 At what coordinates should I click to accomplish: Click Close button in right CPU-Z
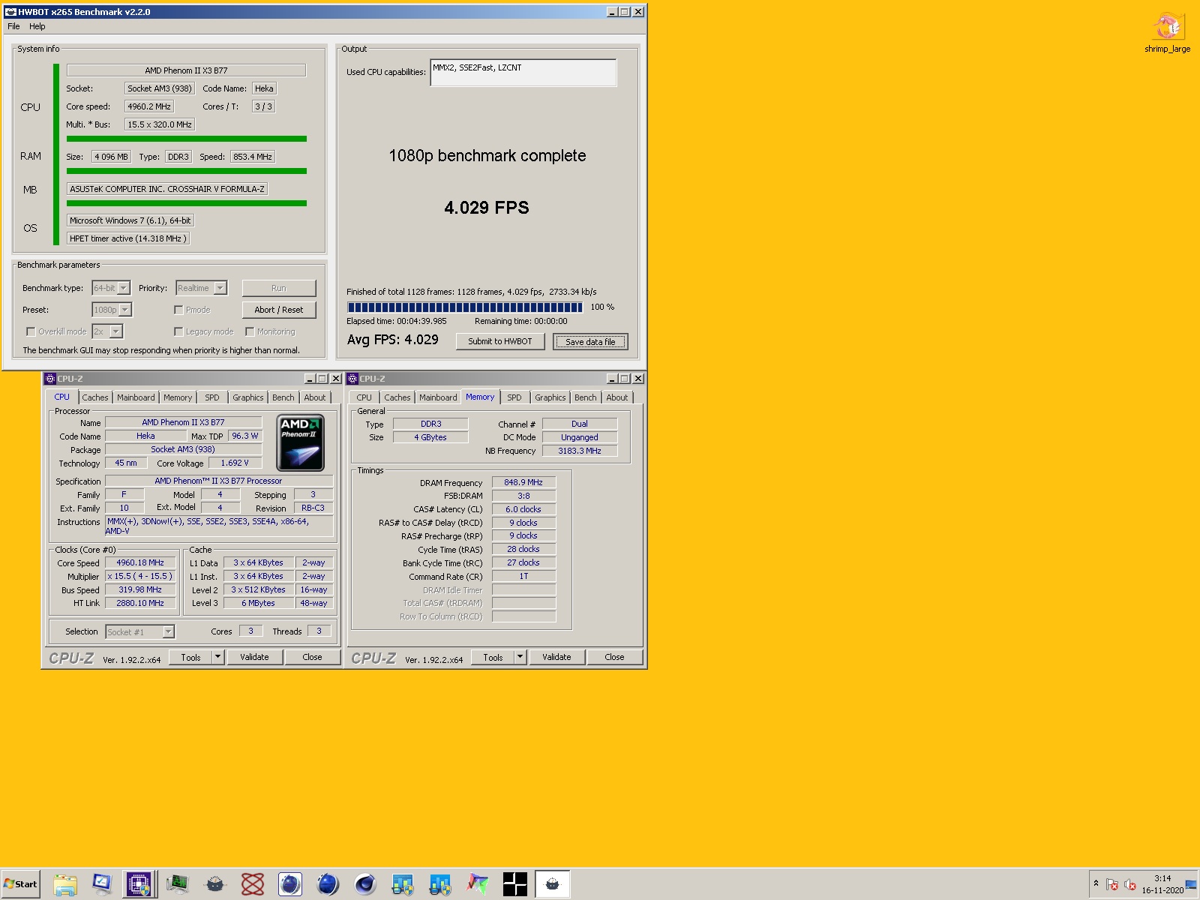[615, 657]
